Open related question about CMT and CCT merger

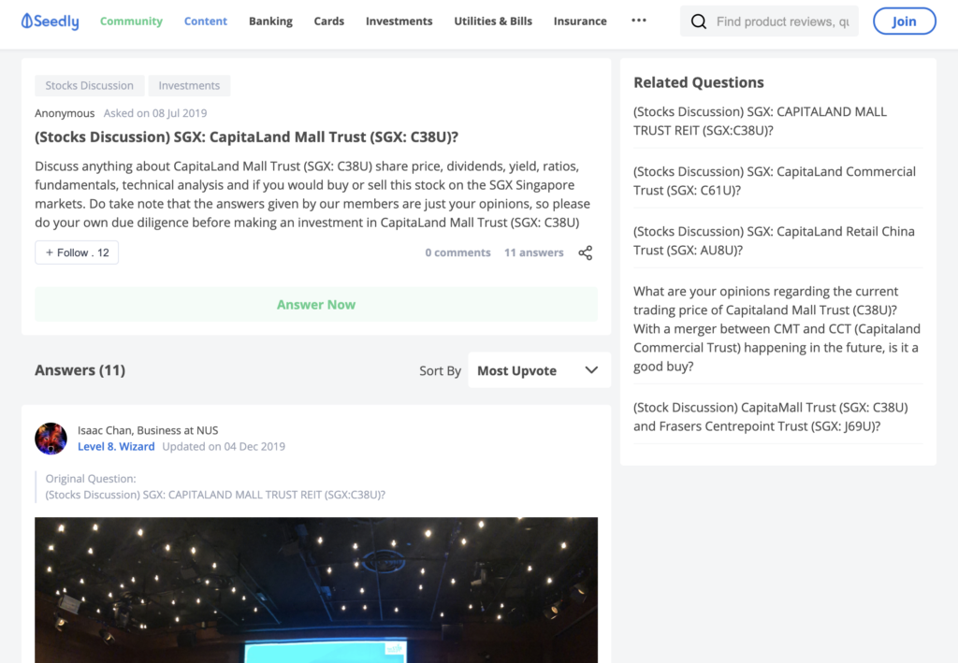777,328
